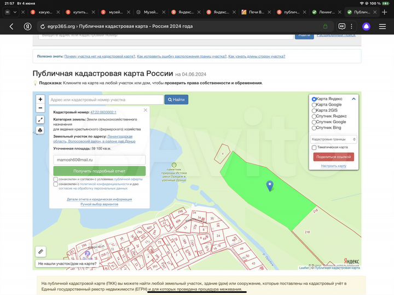The width and height of the screenshot is (394, 295).
Task: Open browser three-dot options menu
Action: pos(351,26)
